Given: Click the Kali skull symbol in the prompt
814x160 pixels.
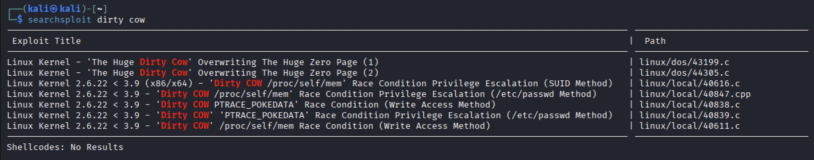Looking at the screenshot, I should click(x=54, y=9).
